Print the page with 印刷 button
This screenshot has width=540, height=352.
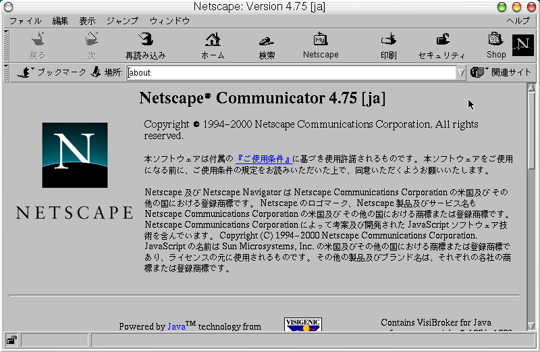(389, 46)
